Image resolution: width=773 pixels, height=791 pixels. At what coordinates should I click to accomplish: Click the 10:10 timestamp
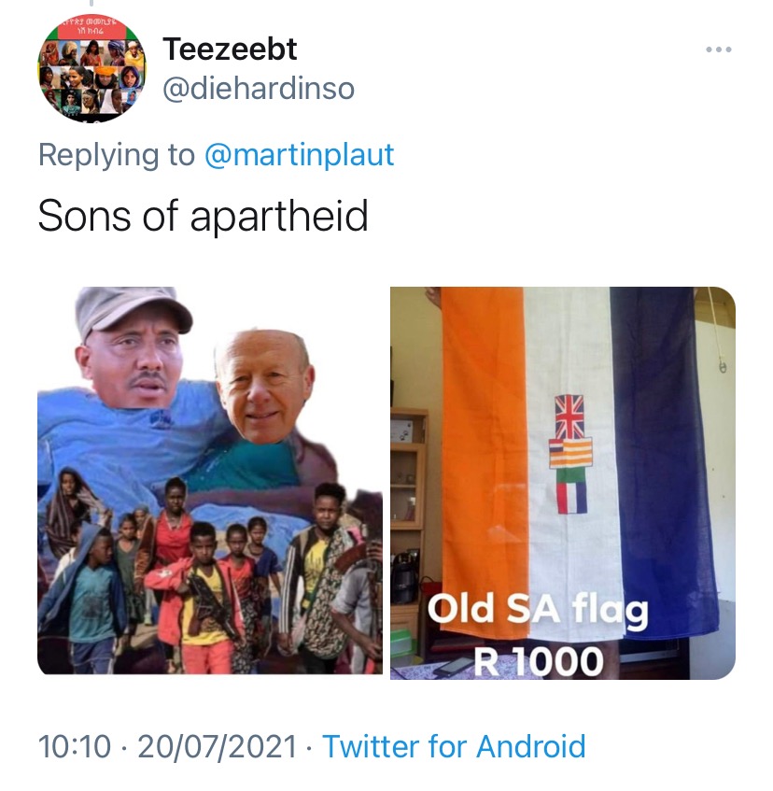(75, 746)
